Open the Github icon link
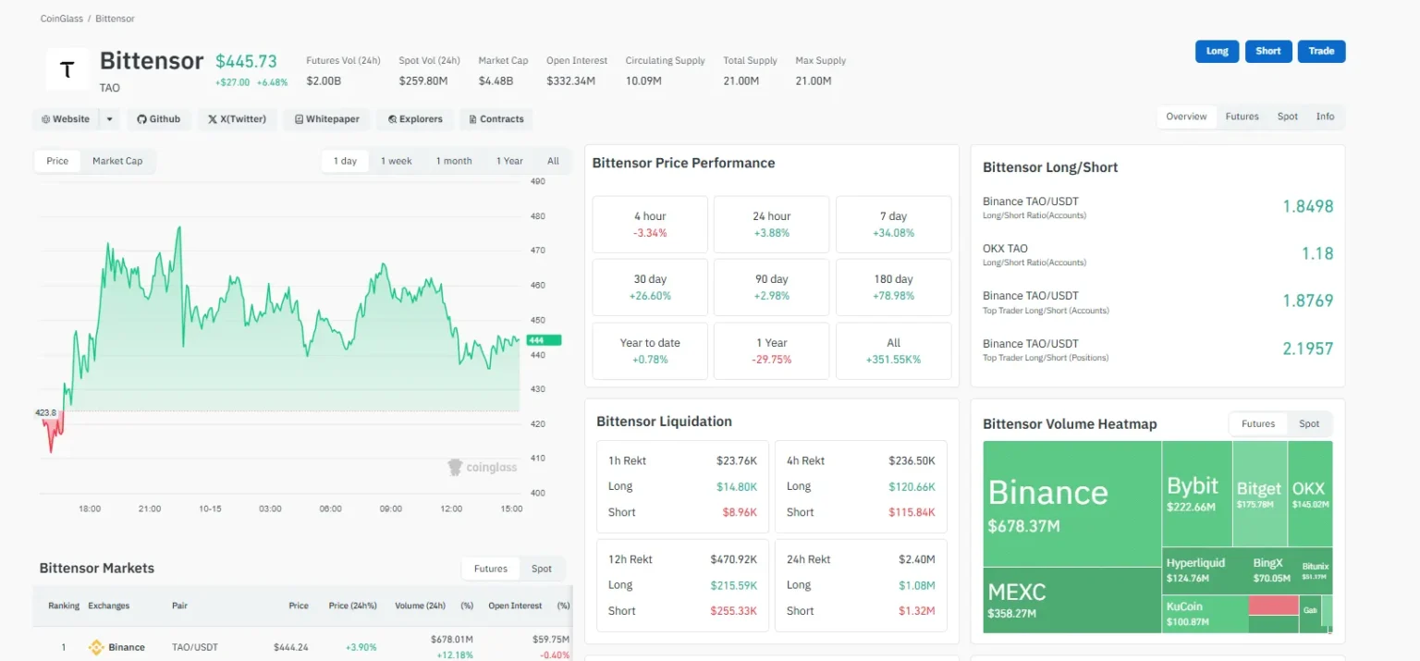Image resolution: width=1420 pixels, height=661 pixels. tap(141, 118)
